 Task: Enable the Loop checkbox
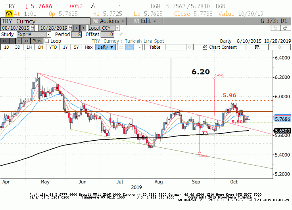(47, 41)
